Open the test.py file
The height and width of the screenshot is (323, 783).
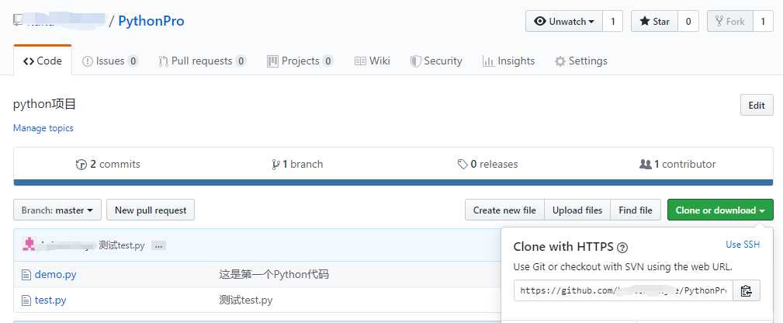click(50, 300)
